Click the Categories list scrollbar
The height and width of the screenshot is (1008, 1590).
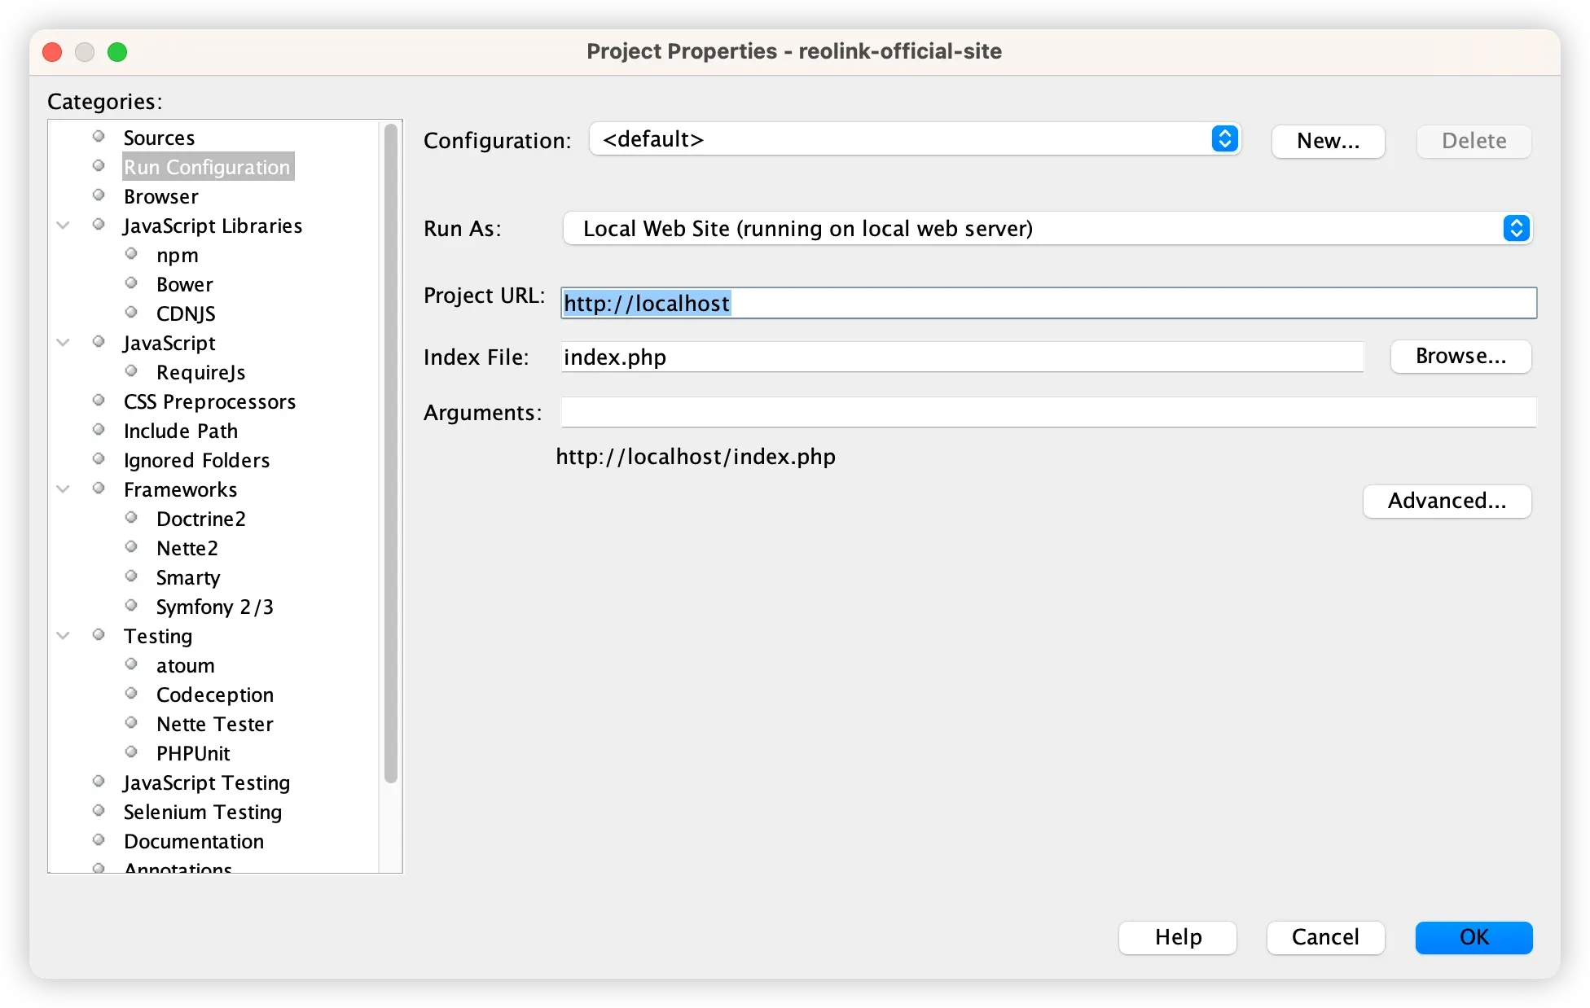click(x=391, y=453)
